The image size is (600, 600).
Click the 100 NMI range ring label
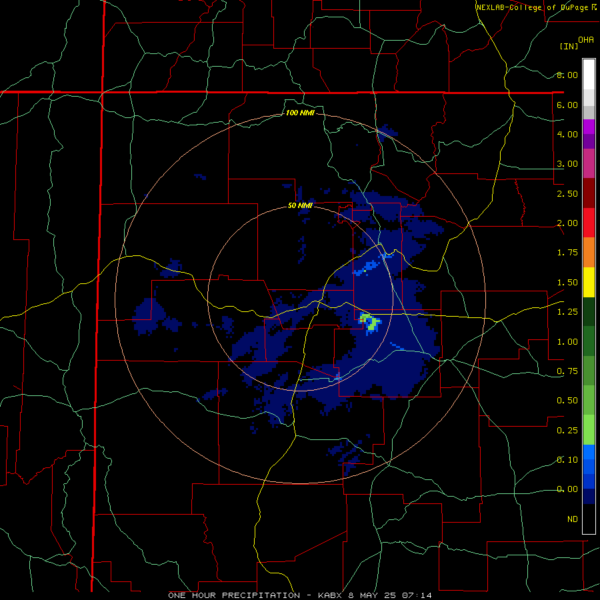tap(300, 113)
